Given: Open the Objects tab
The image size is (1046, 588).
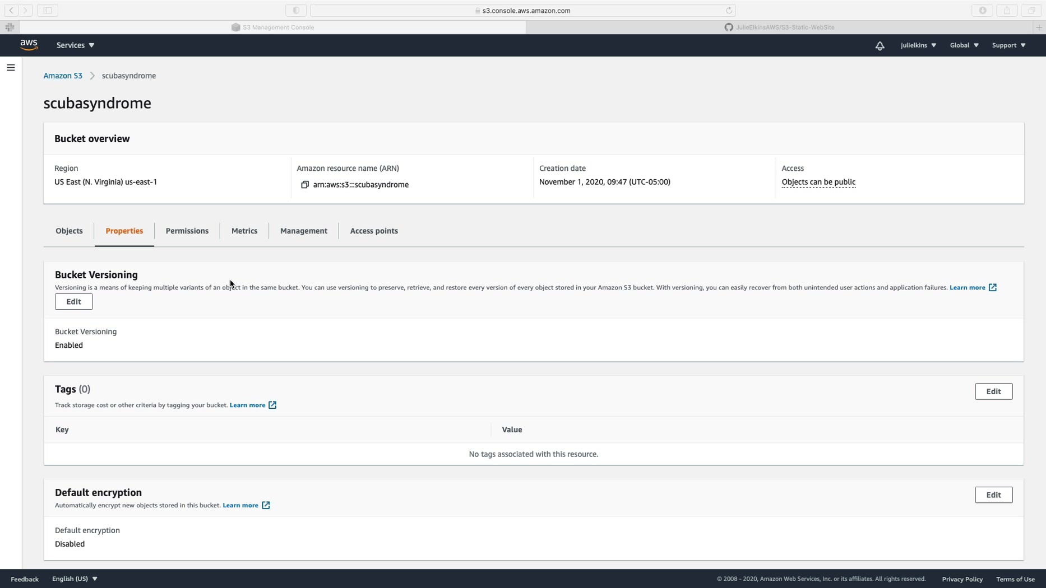Looking at the screenshot, I should click(69, 231).
